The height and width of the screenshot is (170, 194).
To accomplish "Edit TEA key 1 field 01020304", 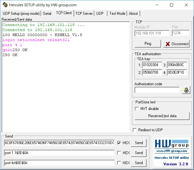I will click(x=152, y=65).
